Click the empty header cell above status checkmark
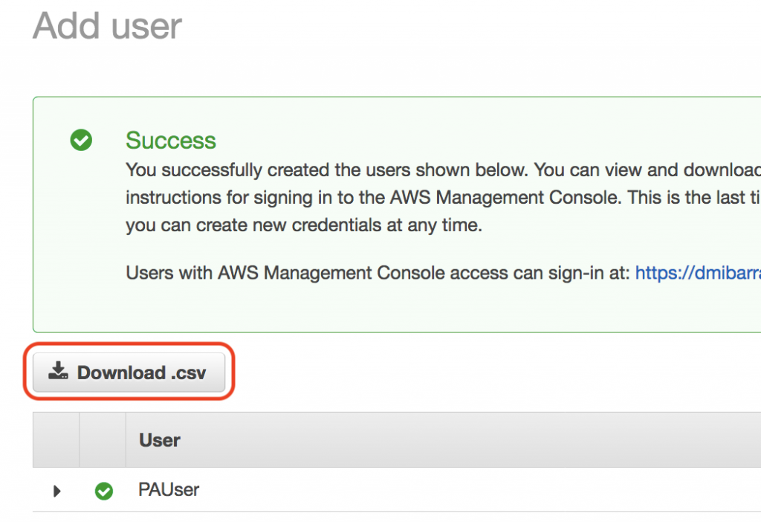 [103, 440]
